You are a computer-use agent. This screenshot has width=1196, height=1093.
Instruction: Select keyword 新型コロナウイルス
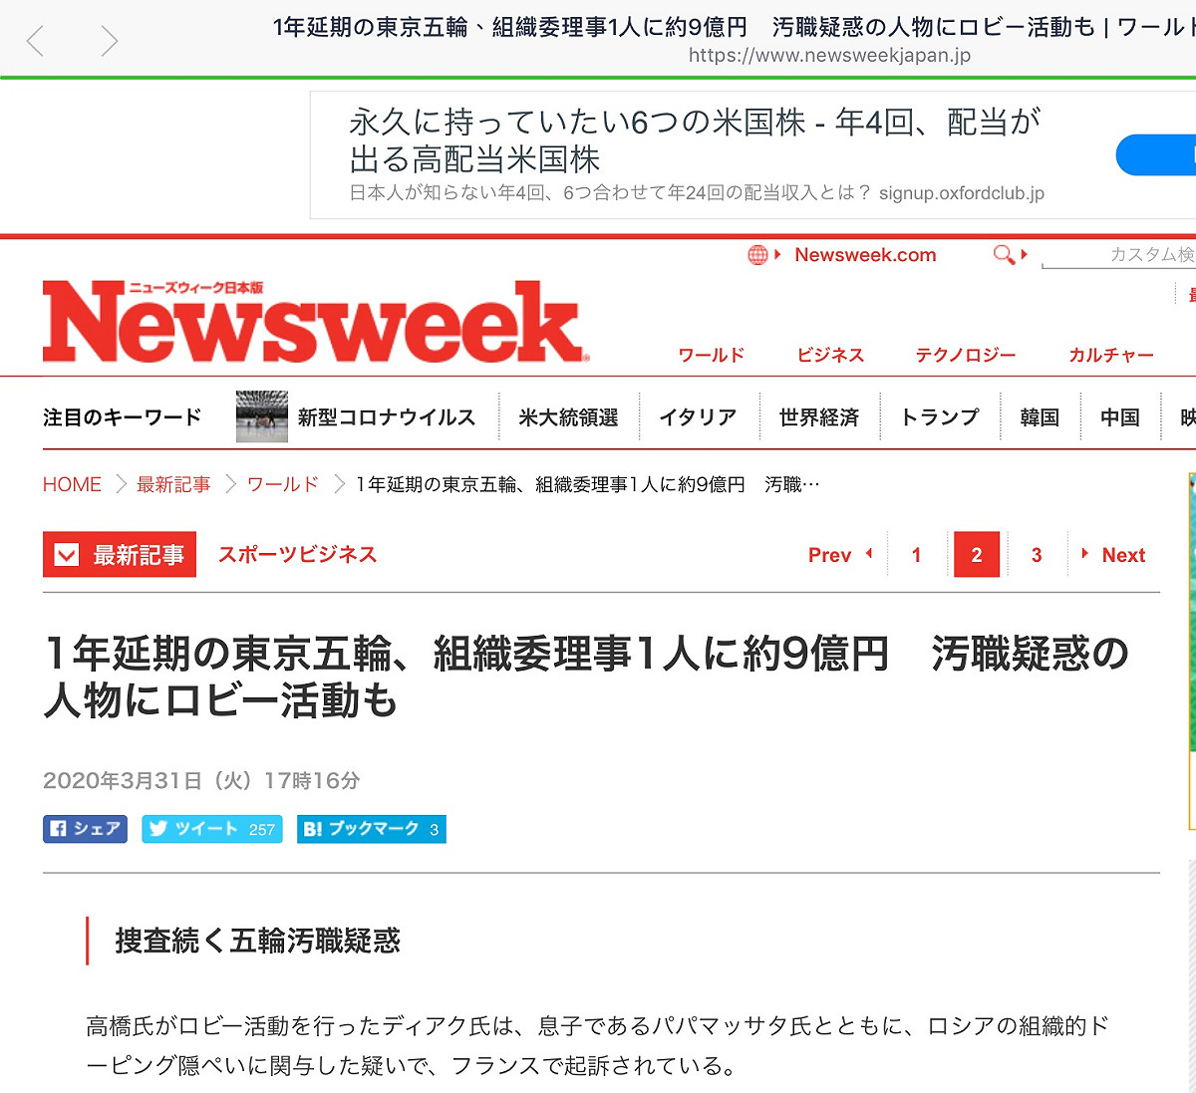pyautogui.click(x=387, y=417)
